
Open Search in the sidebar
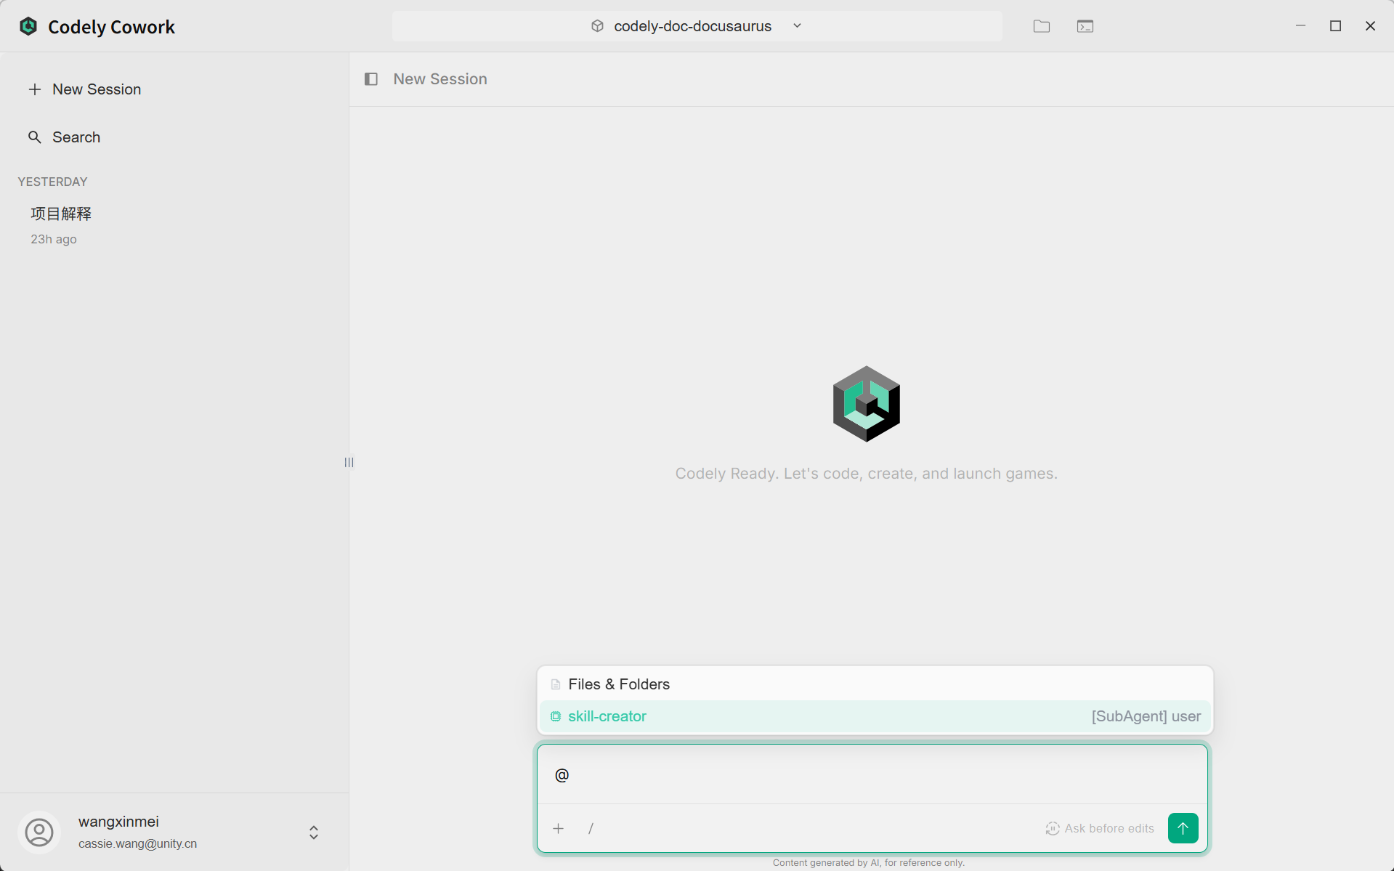pyautogui.click(x=65, y=137)
